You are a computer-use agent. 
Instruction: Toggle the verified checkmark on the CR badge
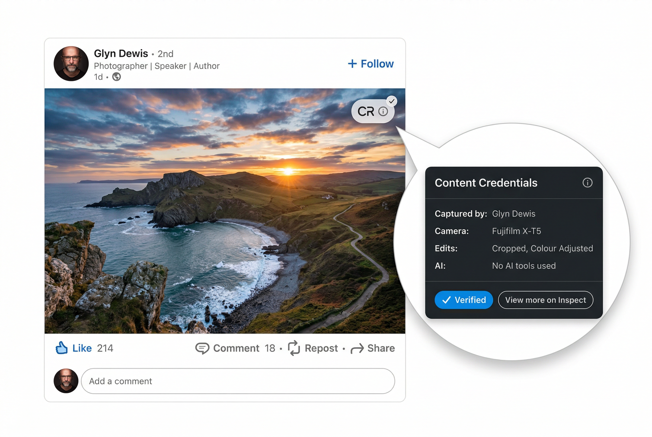tap(392, 101)
